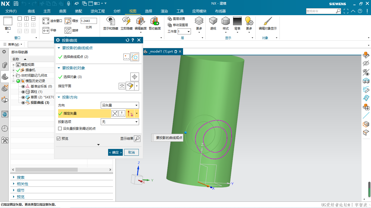Click the 比例 scale field showing 1.2443

click(x=89, y=21)
